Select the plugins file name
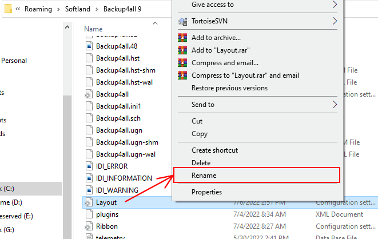This screenshot has width=378, height=239. click(108, 214)
